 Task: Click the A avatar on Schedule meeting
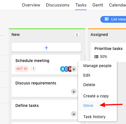pyautogui.click(x=62, y=69)
